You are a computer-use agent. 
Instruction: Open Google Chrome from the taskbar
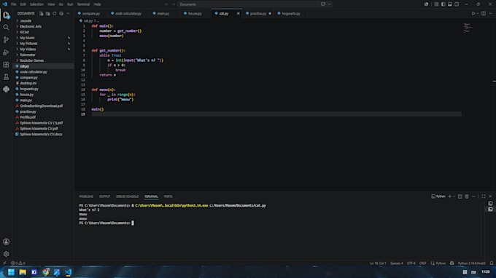[x=45, y=272]
